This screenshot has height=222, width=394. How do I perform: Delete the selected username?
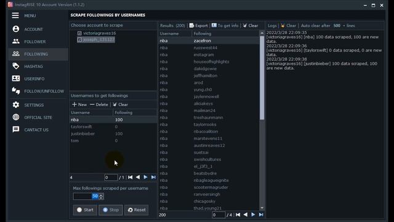point(99,104)
